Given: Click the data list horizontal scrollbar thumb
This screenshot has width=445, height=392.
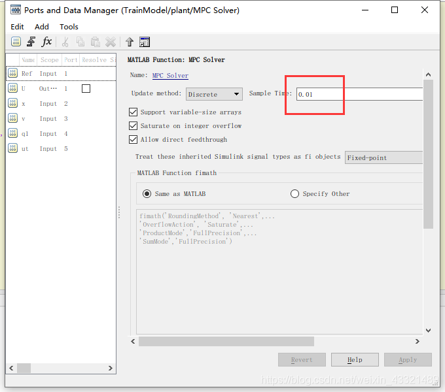Looking at the screenshot, I should point(24,368).
